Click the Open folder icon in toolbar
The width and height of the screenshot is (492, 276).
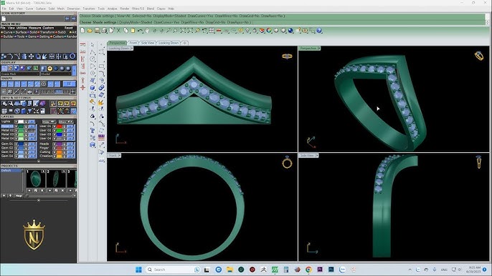click(90, 30)
